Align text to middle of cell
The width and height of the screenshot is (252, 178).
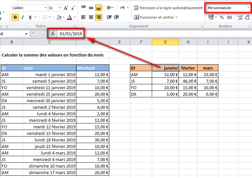(91, 8)
